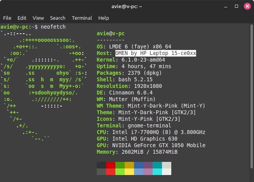This screenshot has width=254, height=182.
Task: Click DE value 'Cinnamon 6.0.4'
Action: tap(131, 93)
